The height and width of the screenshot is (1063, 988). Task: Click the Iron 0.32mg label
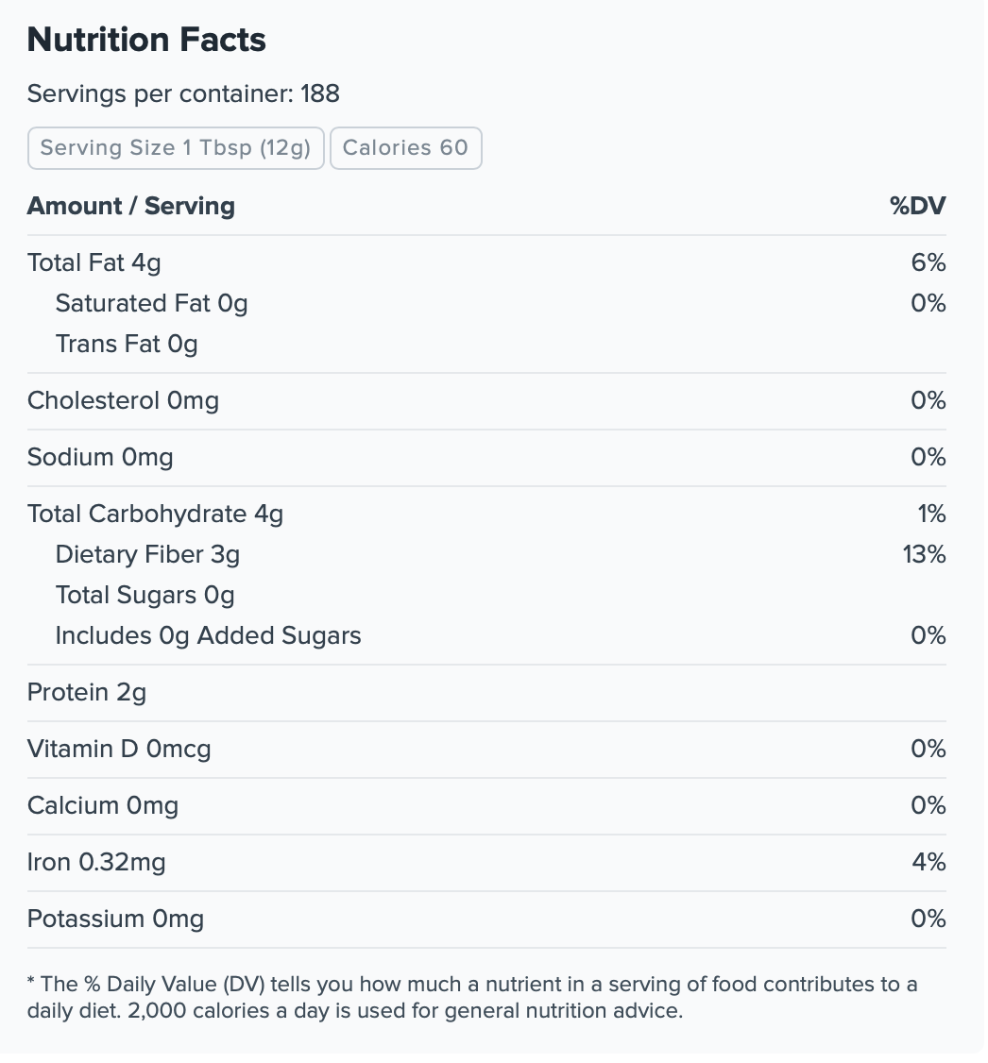click(96, 863)
